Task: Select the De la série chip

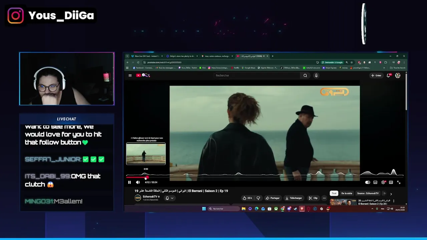Action: tap(347, 193)
